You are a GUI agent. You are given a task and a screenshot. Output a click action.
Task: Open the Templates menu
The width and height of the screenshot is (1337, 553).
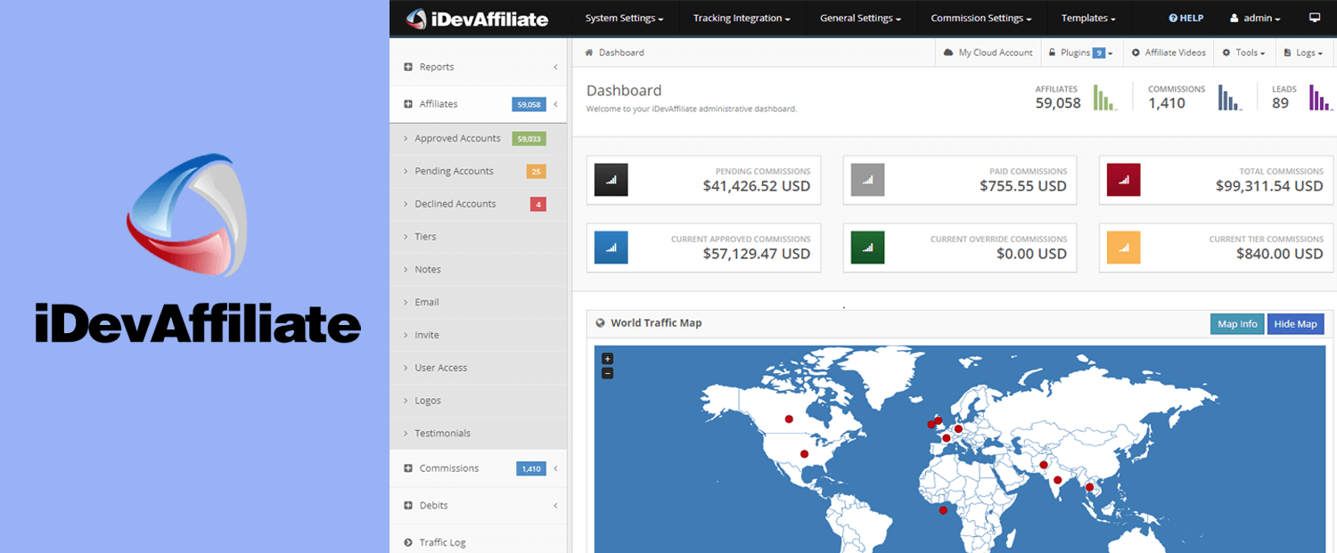pyautogui.click(x=1088, y=18)
